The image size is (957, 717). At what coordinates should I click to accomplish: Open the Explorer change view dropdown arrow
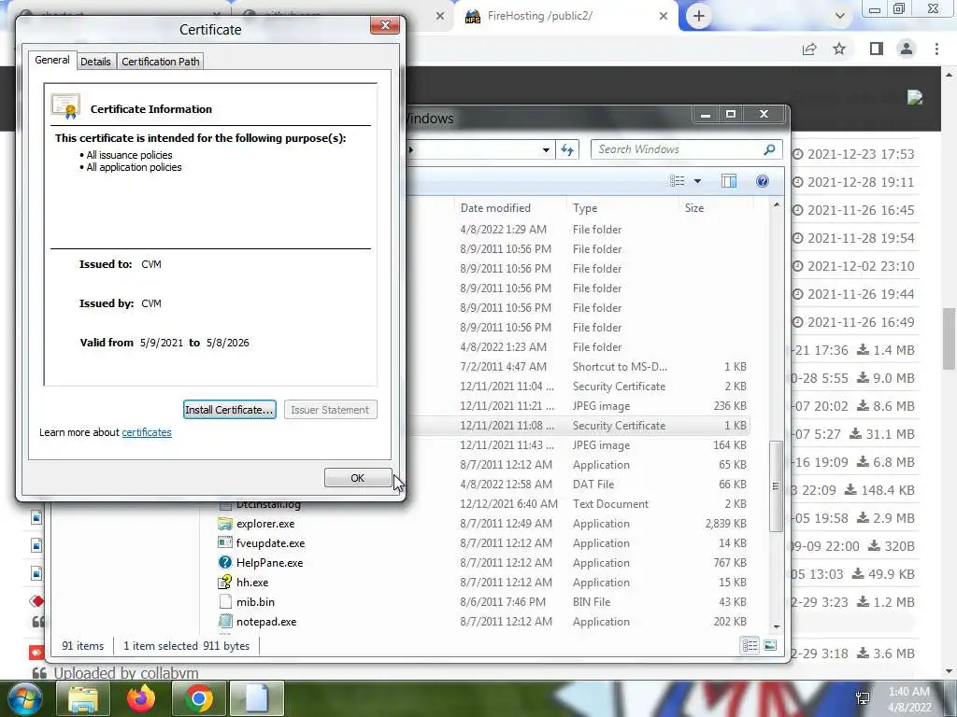pyautogui.click(x=697, y=181)
